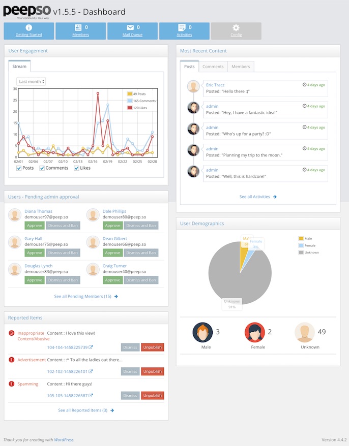
Task: Open the Last month period dropdown
Action: [x=31, y=82]
